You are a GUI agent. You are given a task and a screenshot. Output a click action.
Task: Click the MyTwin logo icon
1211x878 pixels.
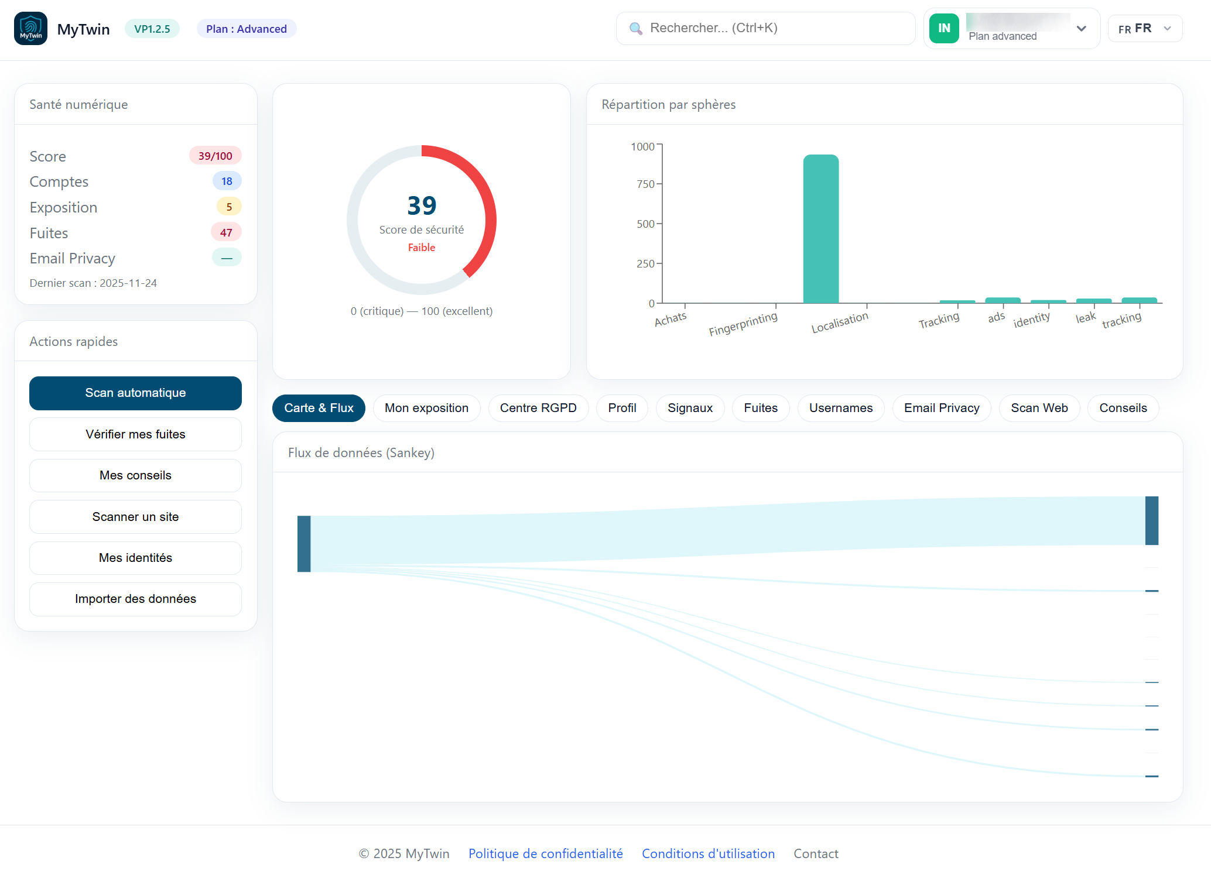pyautogui.click(x=30, y=28)
